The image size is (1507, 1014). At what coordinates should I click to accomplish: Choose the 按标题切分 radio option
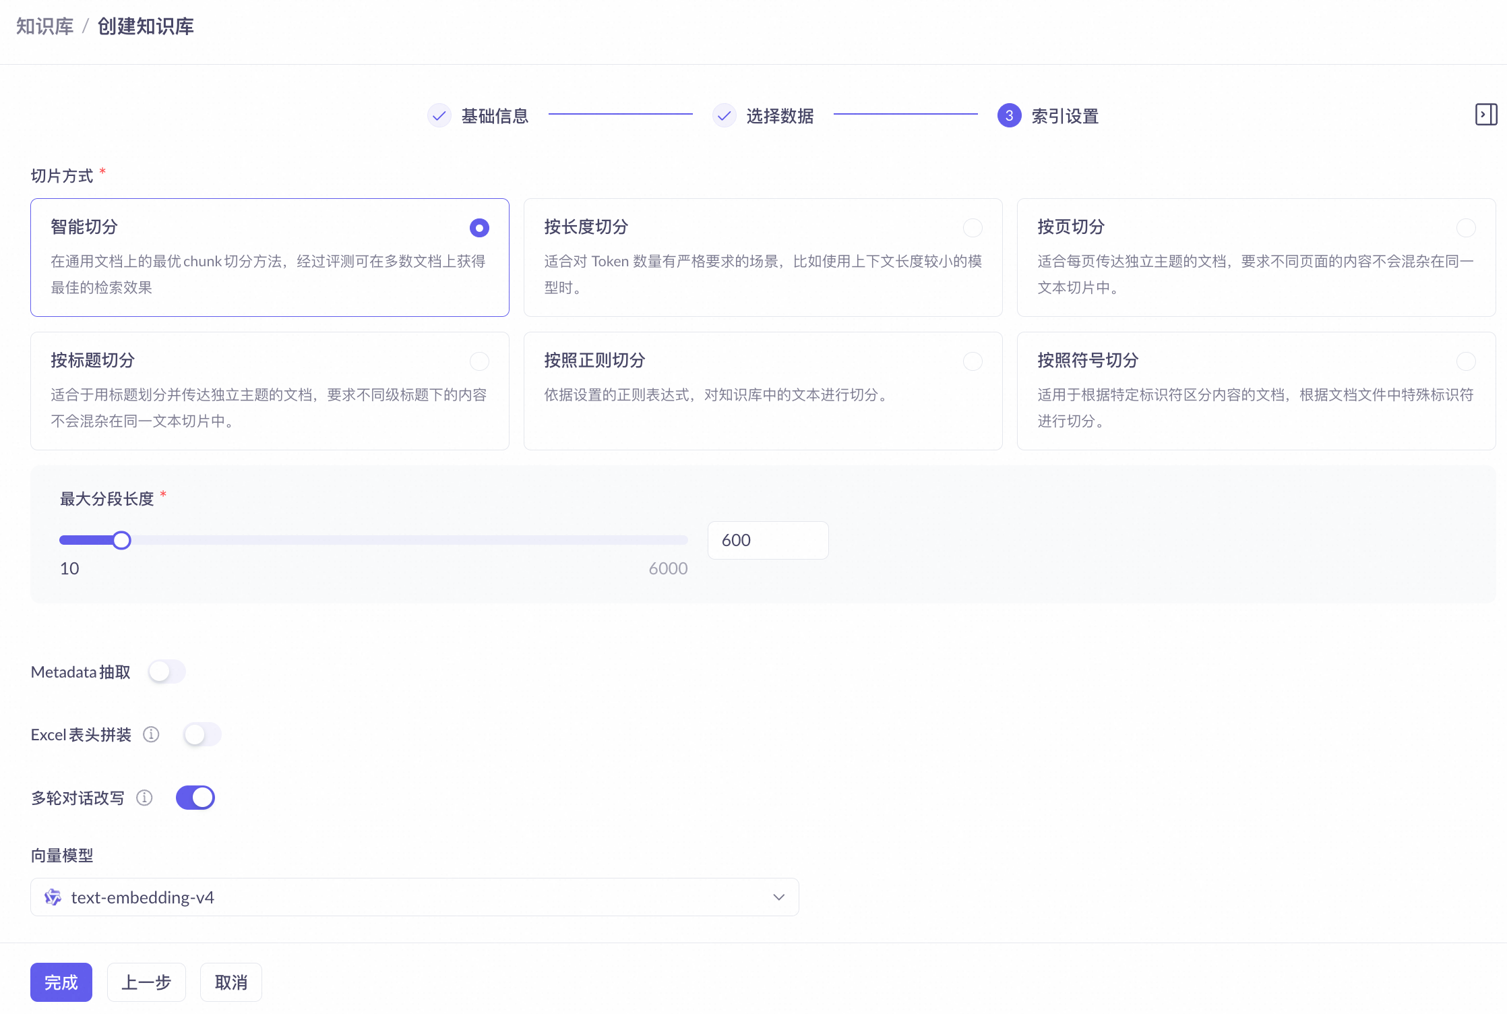click(x=479, y=361)
